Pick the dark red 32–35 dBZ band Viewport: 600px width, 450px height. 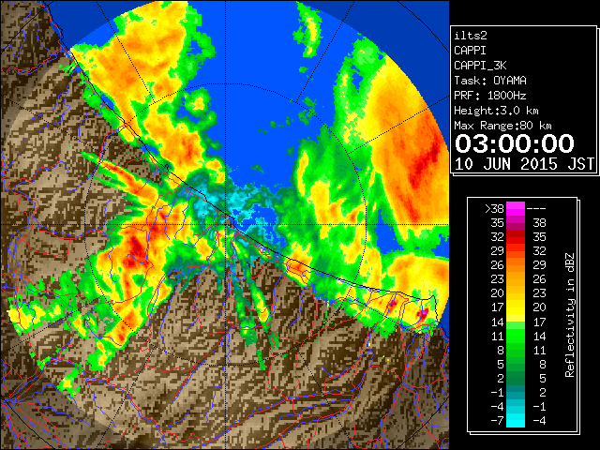[x=516, y=237]
